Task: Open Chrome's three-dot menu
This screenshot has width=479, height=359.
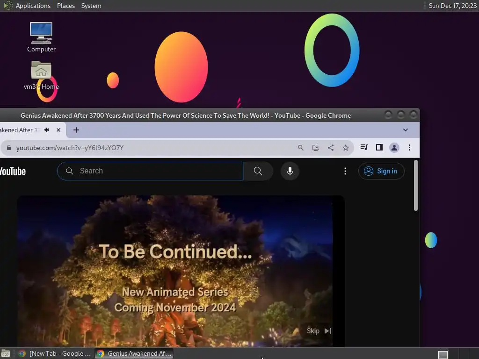Action: tap(409, 148)
